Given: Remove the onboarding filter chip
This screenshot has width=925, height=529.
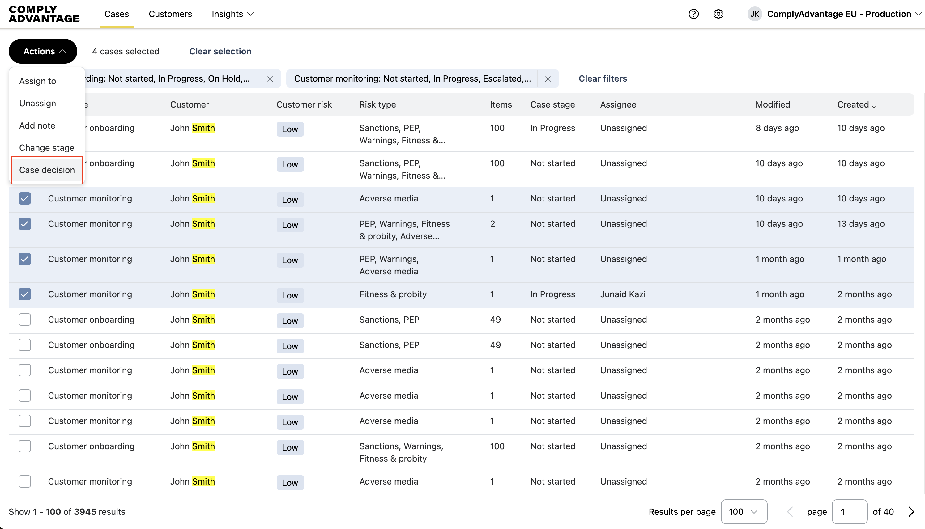Looking at the screenshot, I should coord(270,79).
